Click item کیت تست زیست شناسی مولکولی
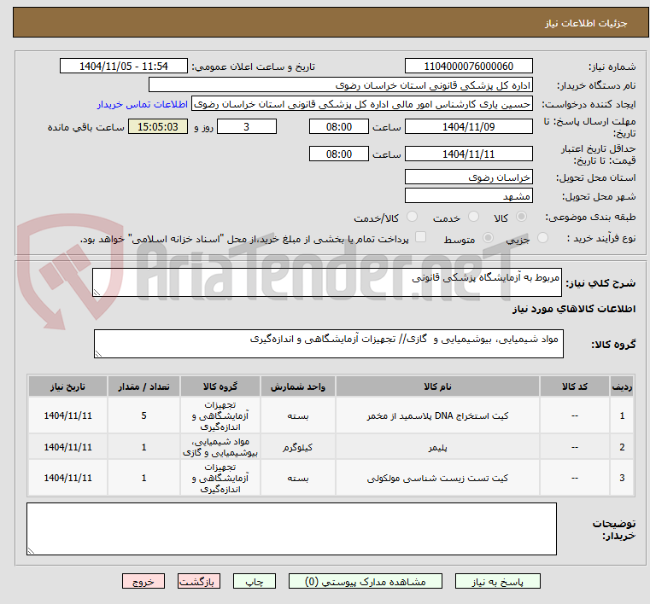 [438, 478]
